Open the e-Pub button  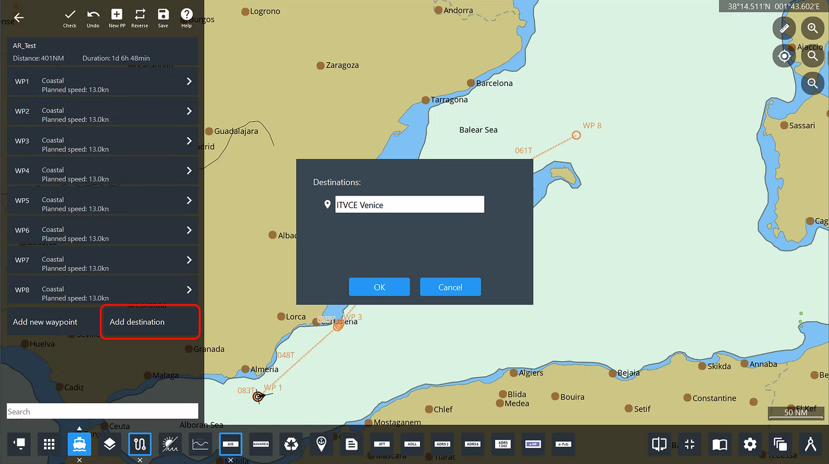pos(563,444)
